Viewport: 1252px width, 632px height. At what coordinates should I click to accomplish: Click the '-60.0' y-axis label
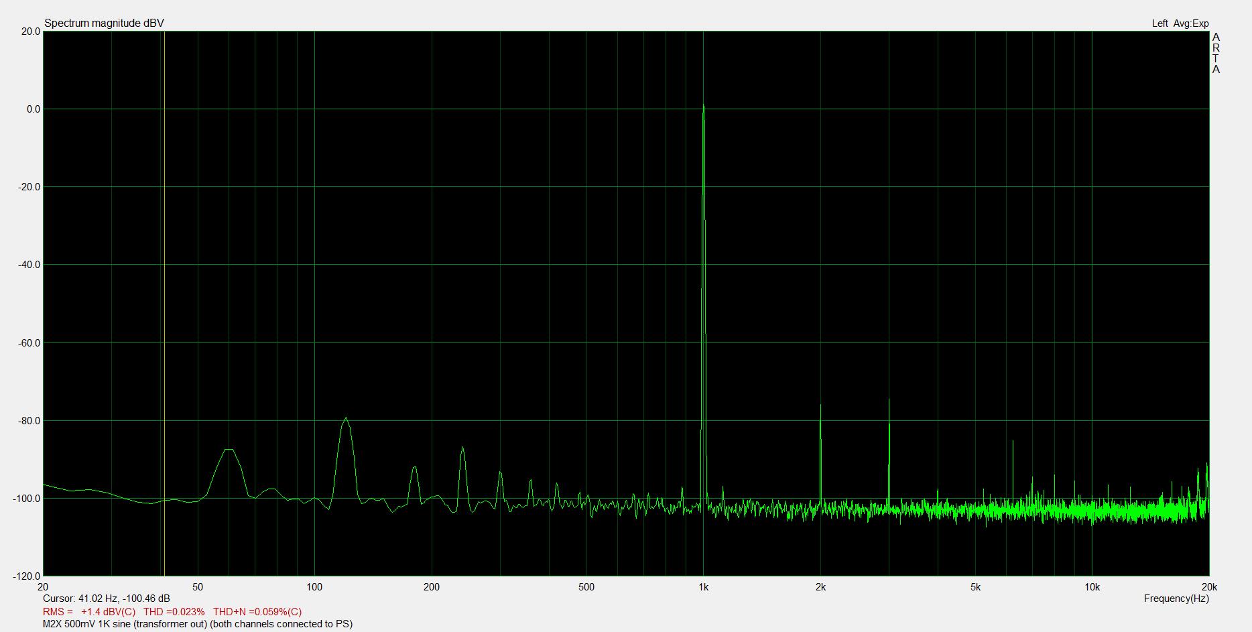click(29, 343)
